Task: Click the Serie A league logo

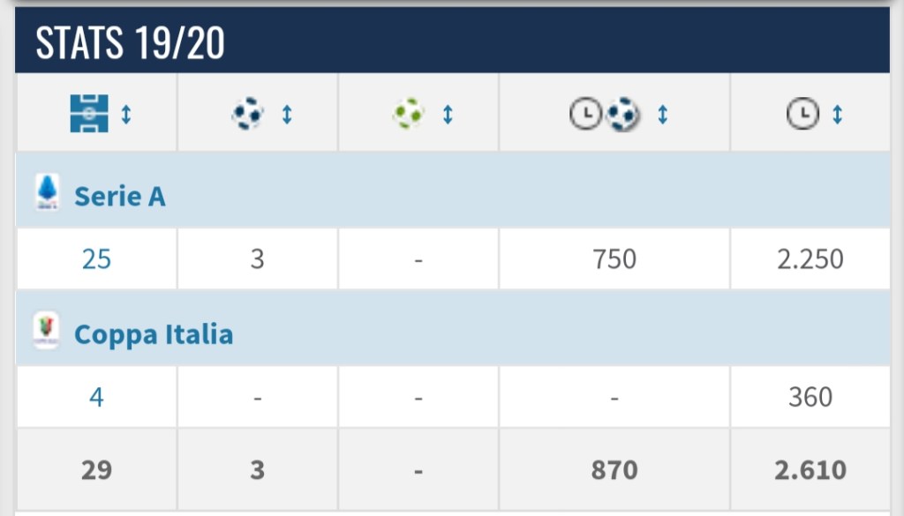Action: 47,192
